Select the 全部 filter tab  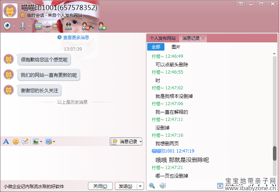pyautogui.click(x=156, y=47)
